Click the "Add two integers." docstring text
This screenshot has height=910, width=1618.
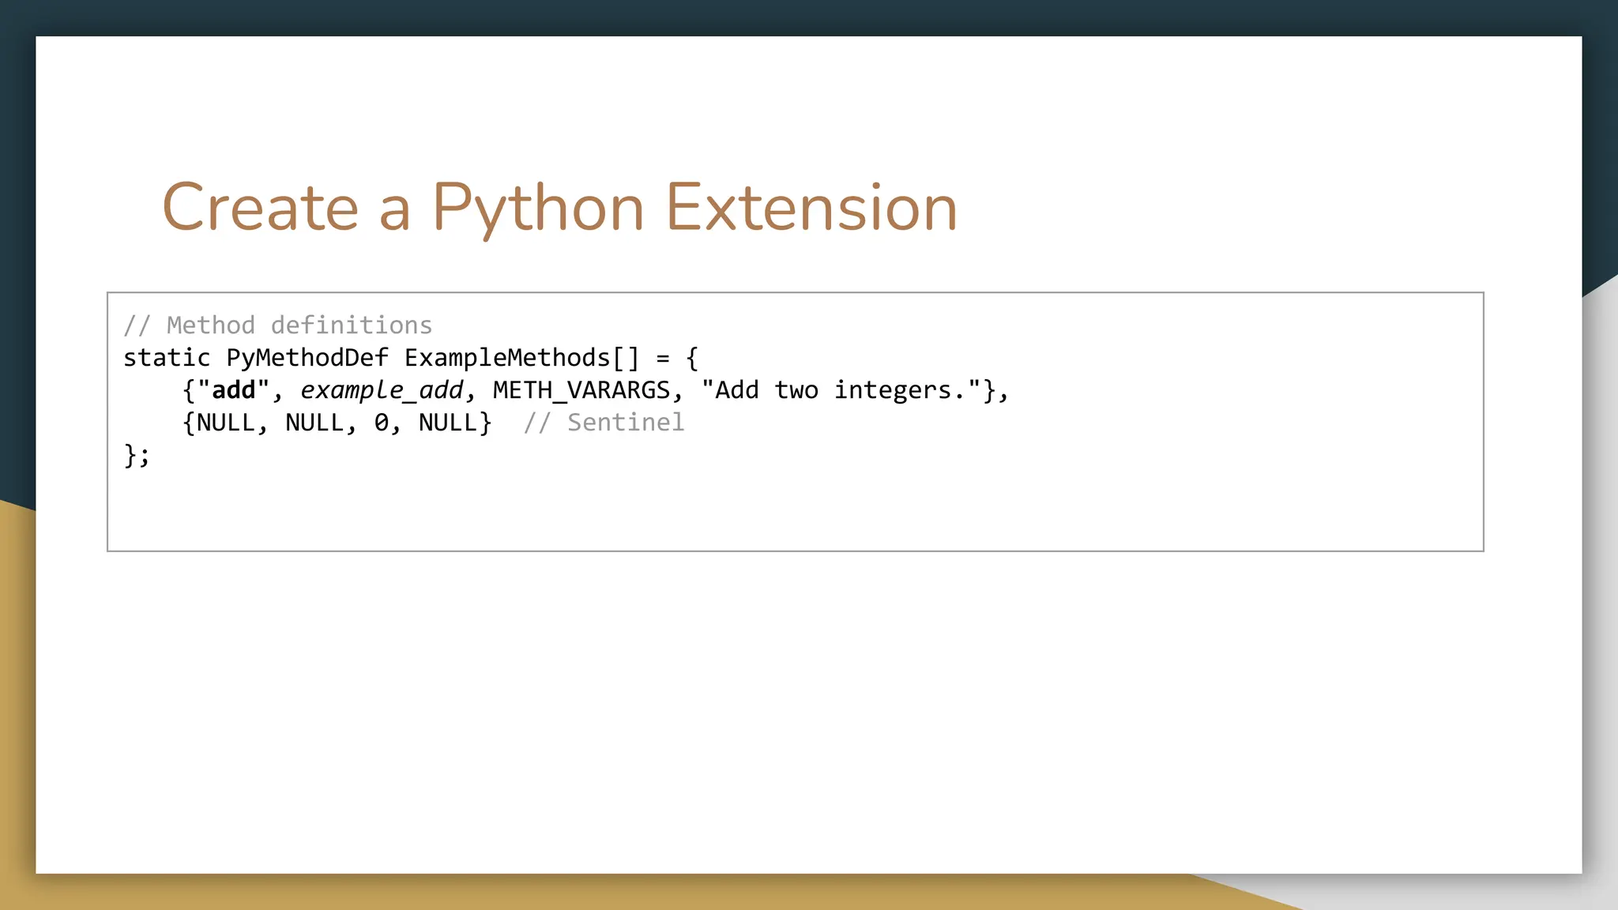coord(841,390)
